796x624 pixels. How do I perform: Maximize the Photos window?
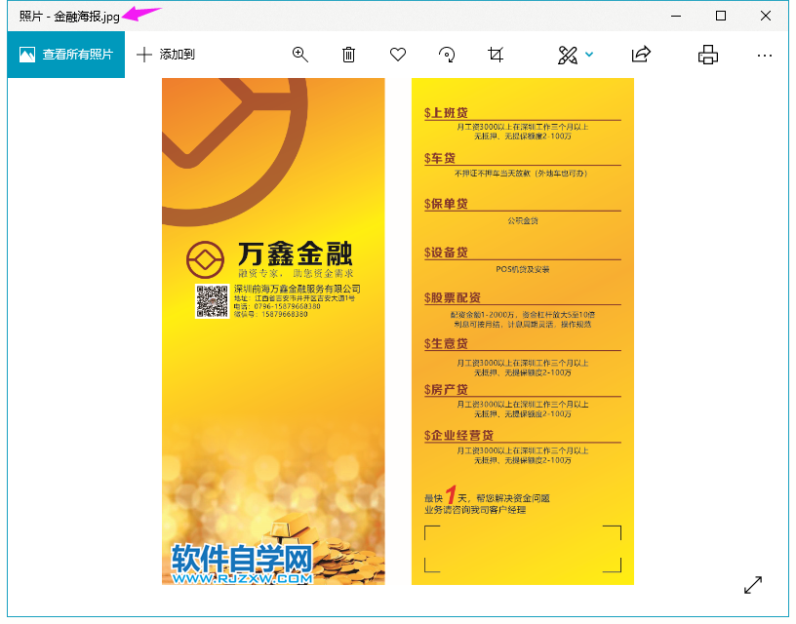pos(720,16)
